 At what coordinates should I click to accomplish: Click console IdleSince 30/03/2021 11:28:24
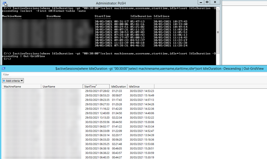point(170,45)
